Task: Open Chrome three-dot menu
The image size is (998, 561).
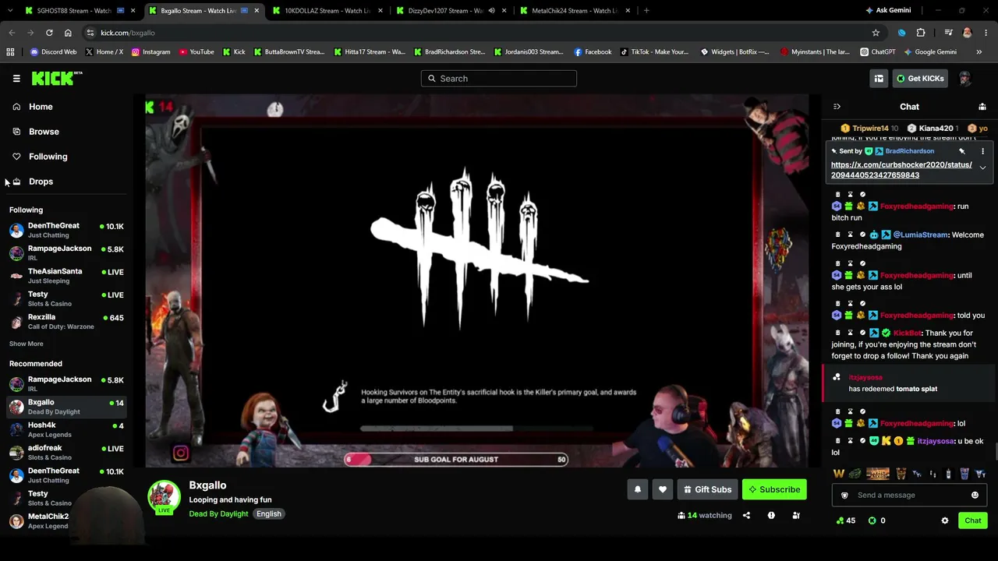Action: point(986,33)
